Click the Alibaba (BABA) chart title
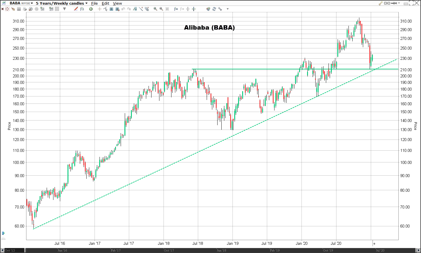 (209, 28)
